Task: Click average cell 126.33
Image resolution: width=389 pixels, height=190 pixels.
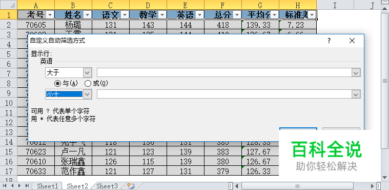Action: tap(260, 171)
